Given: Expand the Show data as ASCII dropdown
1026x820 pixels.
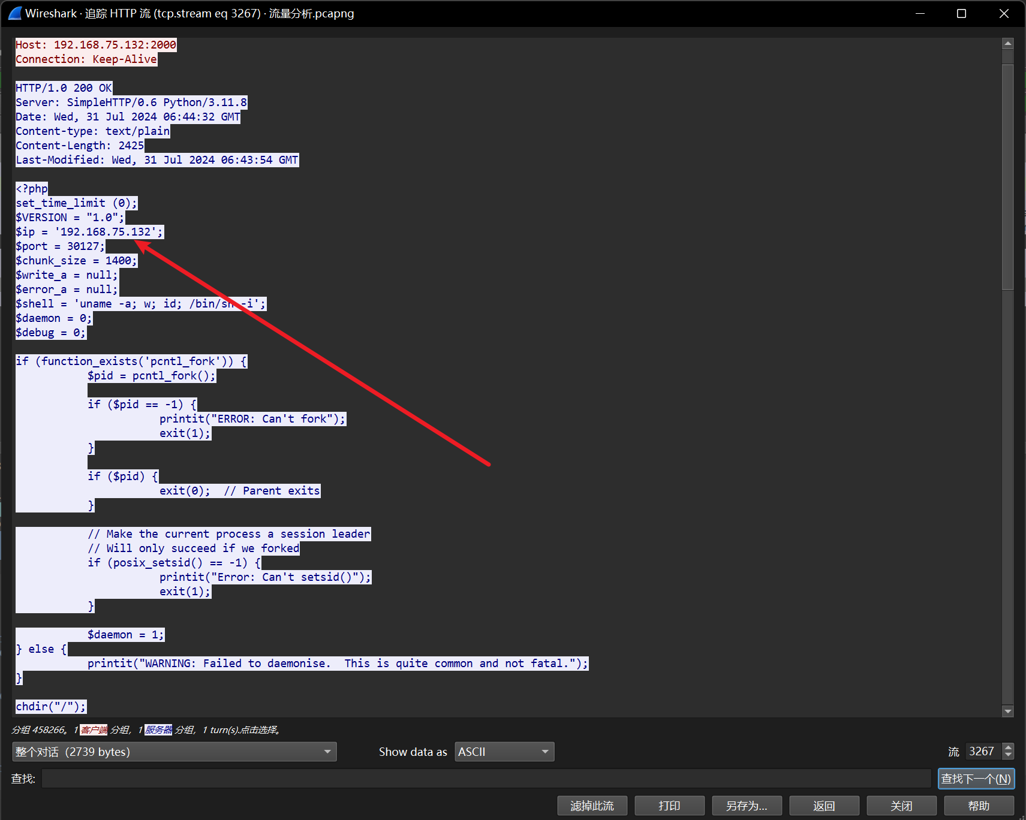Looking at the screenshot, I should [x=504, y=752].
